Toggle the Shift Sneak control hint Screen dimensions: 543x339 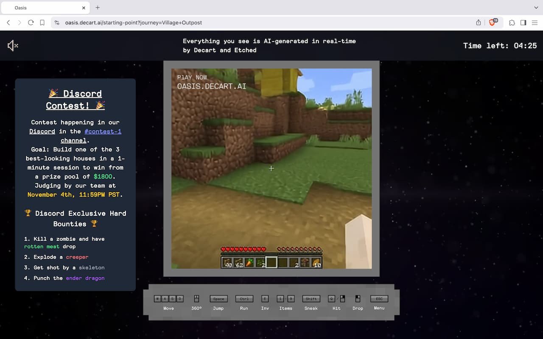coord(311,298)
